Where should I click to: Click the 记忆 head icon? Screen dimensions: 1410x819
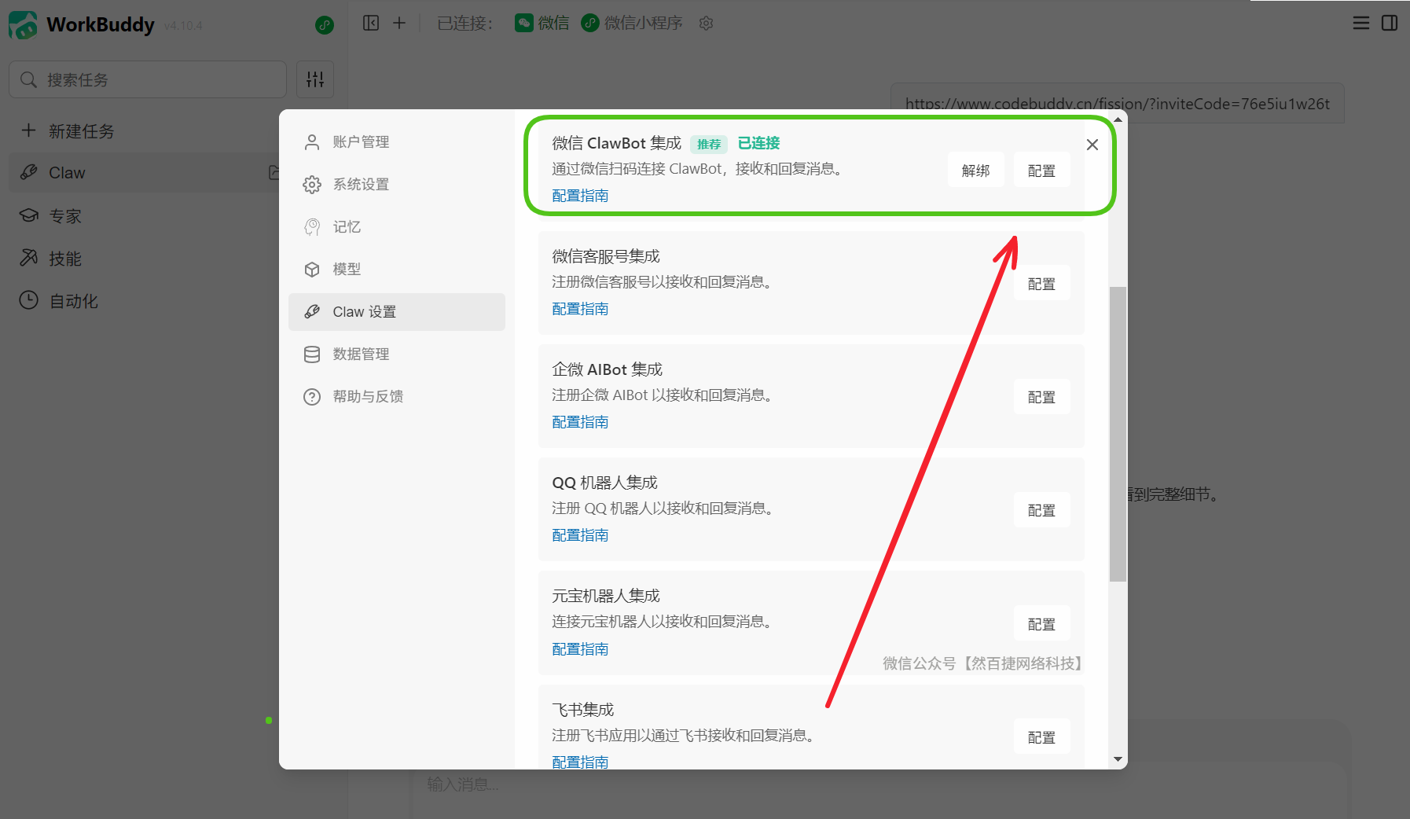312,226
